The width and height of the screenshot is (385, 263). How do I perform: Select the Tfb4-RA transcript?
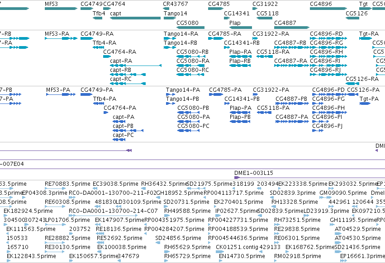tap(98, 47)
